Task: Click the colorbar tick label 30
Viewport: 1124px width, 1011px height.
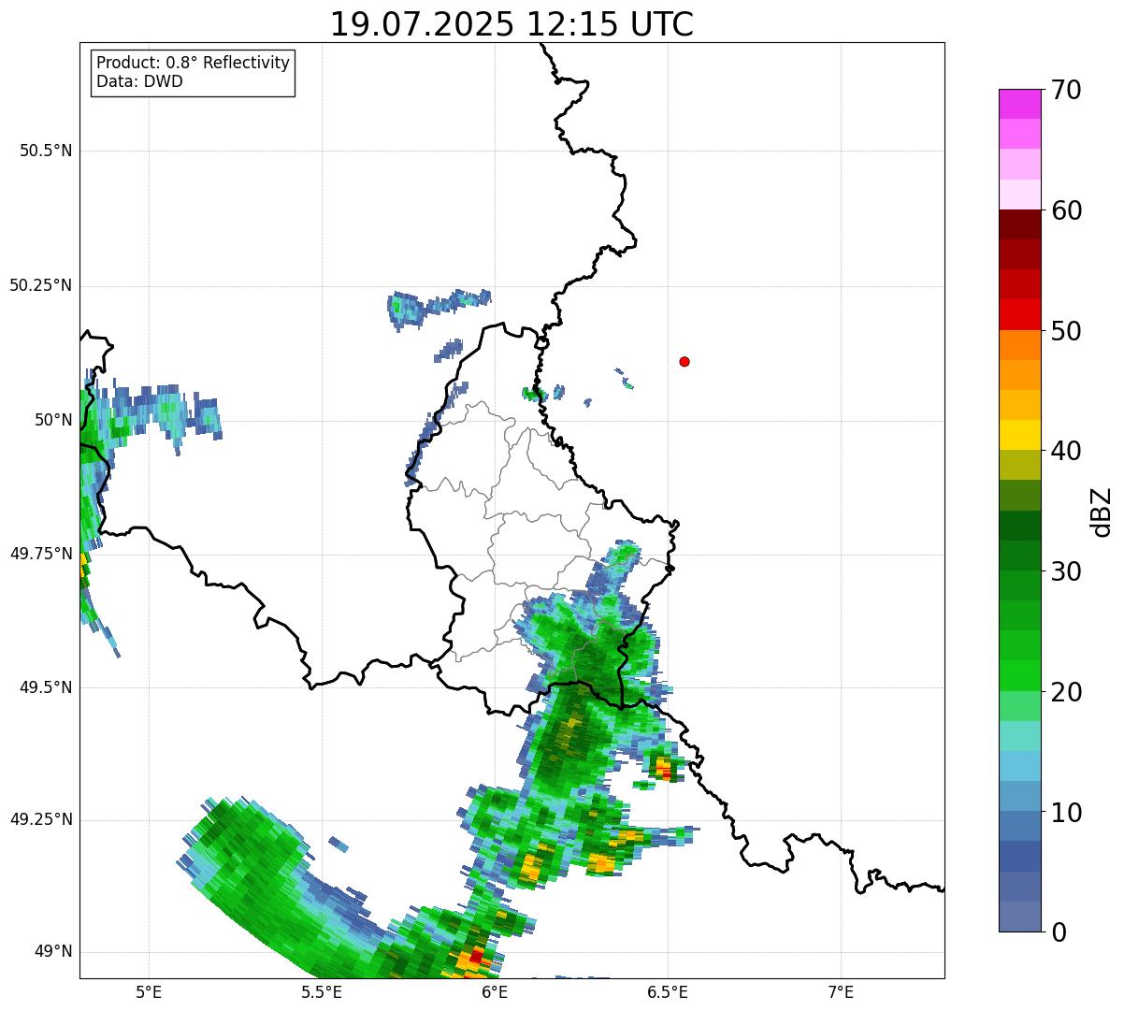Action: (x=1066, y=571)
